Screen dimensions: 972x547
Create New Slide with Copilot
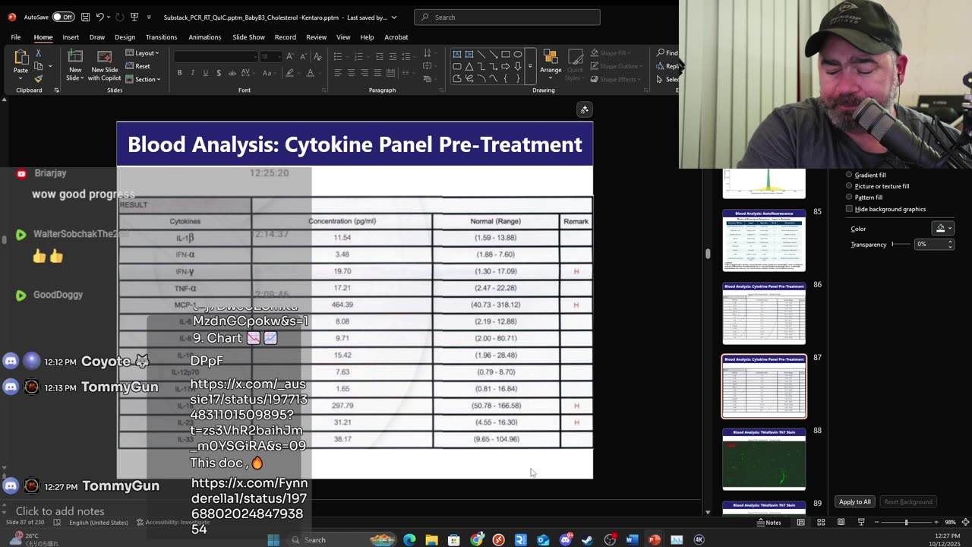click(x=105, y=65)
